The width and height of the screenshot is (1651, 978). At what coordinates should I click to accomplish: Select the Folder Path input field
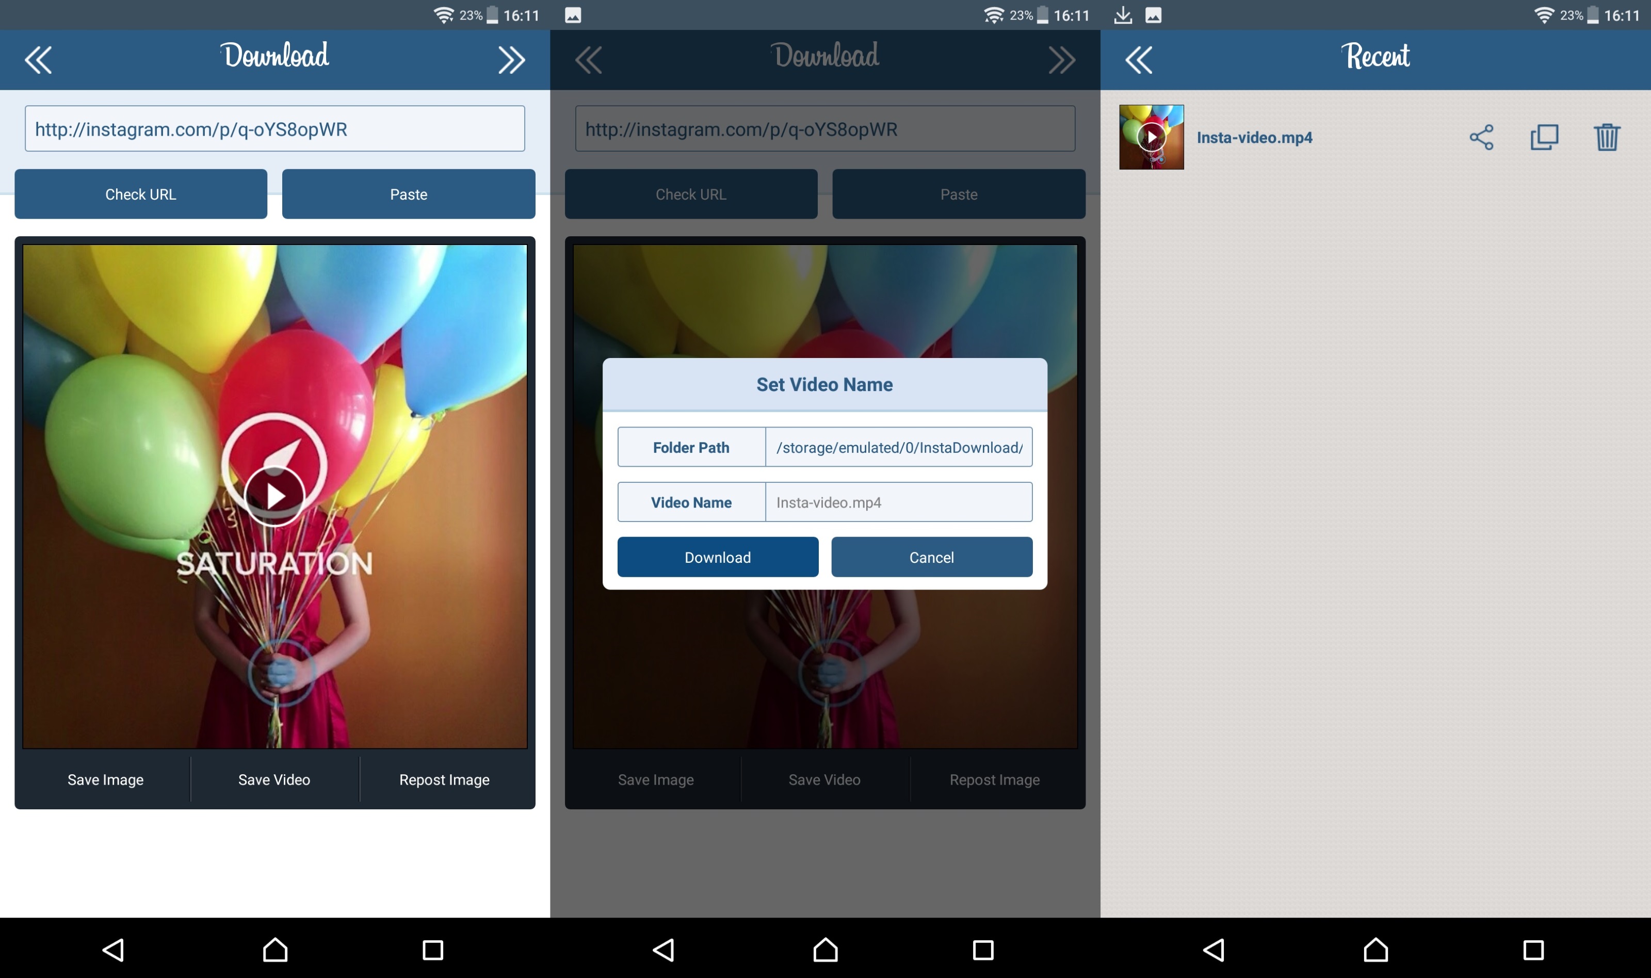(898, 447)
